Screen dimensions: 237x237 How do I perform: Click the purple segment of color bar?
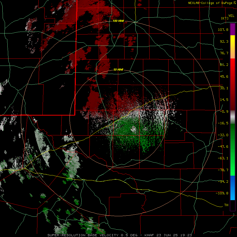tap(233, 29)
